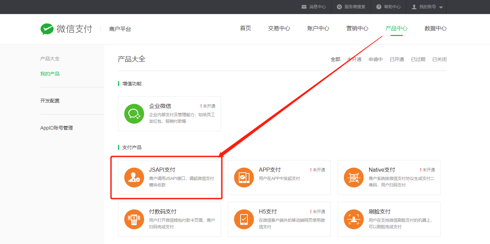This screenshot has height=244, width=490.
Task: Open the H5支付 product title
Action: (x=268, y=211)
